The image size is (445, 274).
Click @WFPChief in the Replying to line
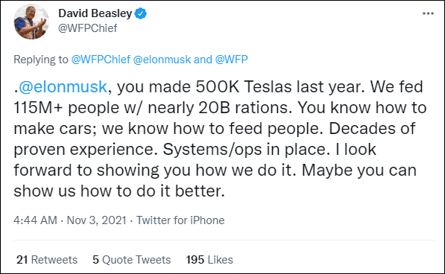(x=101, y=60)
